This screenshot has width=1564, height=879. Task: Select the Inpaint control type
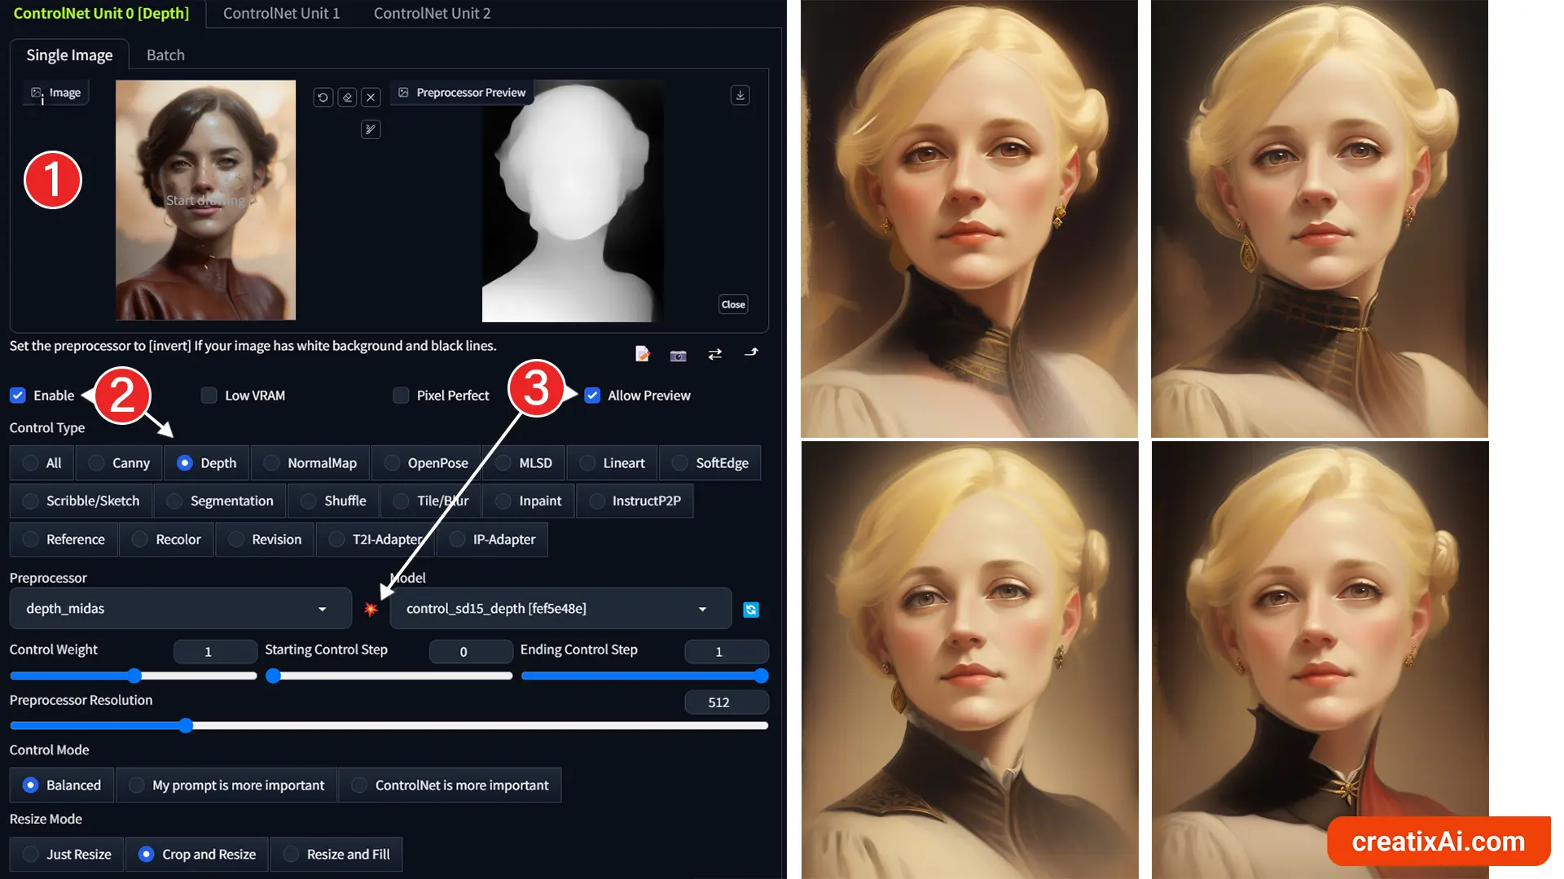point(529,501)
